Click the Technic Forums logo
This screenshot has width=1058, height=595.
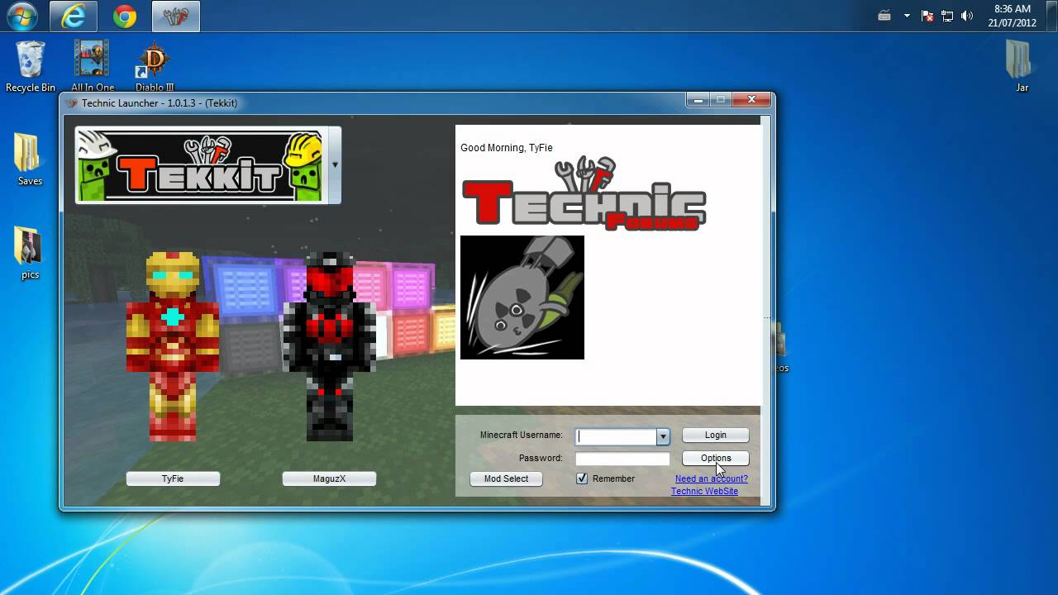(x=584, y=193)
